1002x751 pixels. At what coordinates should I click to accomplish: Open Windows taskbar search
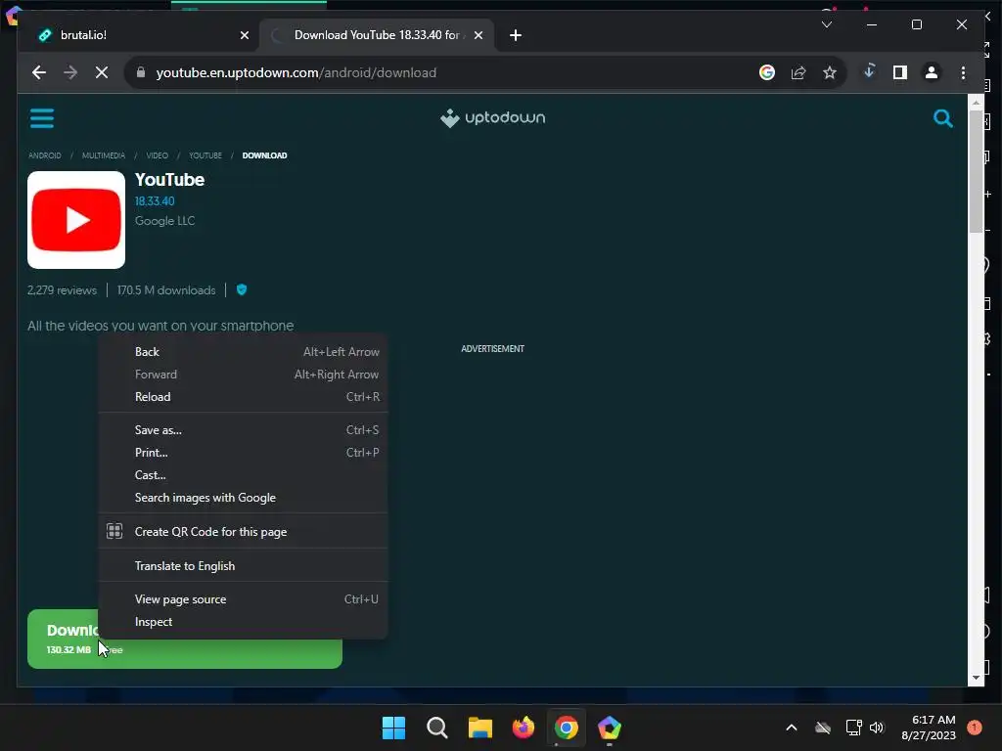(437, 728)
